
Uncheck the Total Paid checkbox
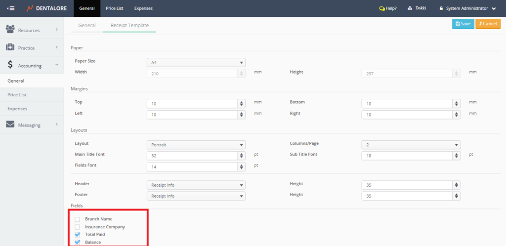(77, 235)
